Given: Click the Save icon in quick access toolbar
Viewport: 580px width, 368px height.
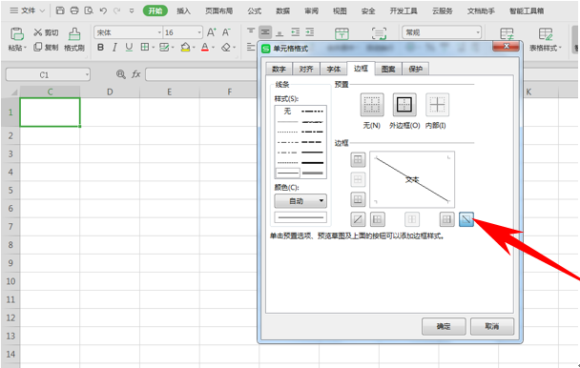Looking at the screenshot, I should click(x=60, y=10).
